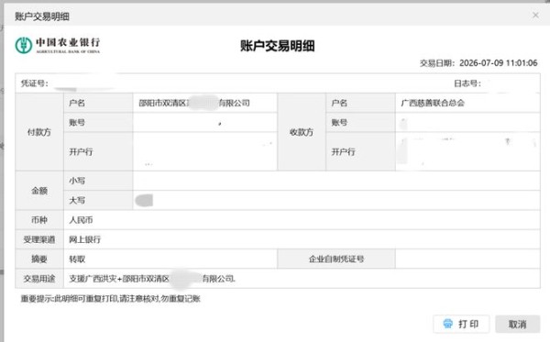Click the 取消 cancel button
Image resolution: width=550 pixels, height=342 pixels.
(517, 324)
